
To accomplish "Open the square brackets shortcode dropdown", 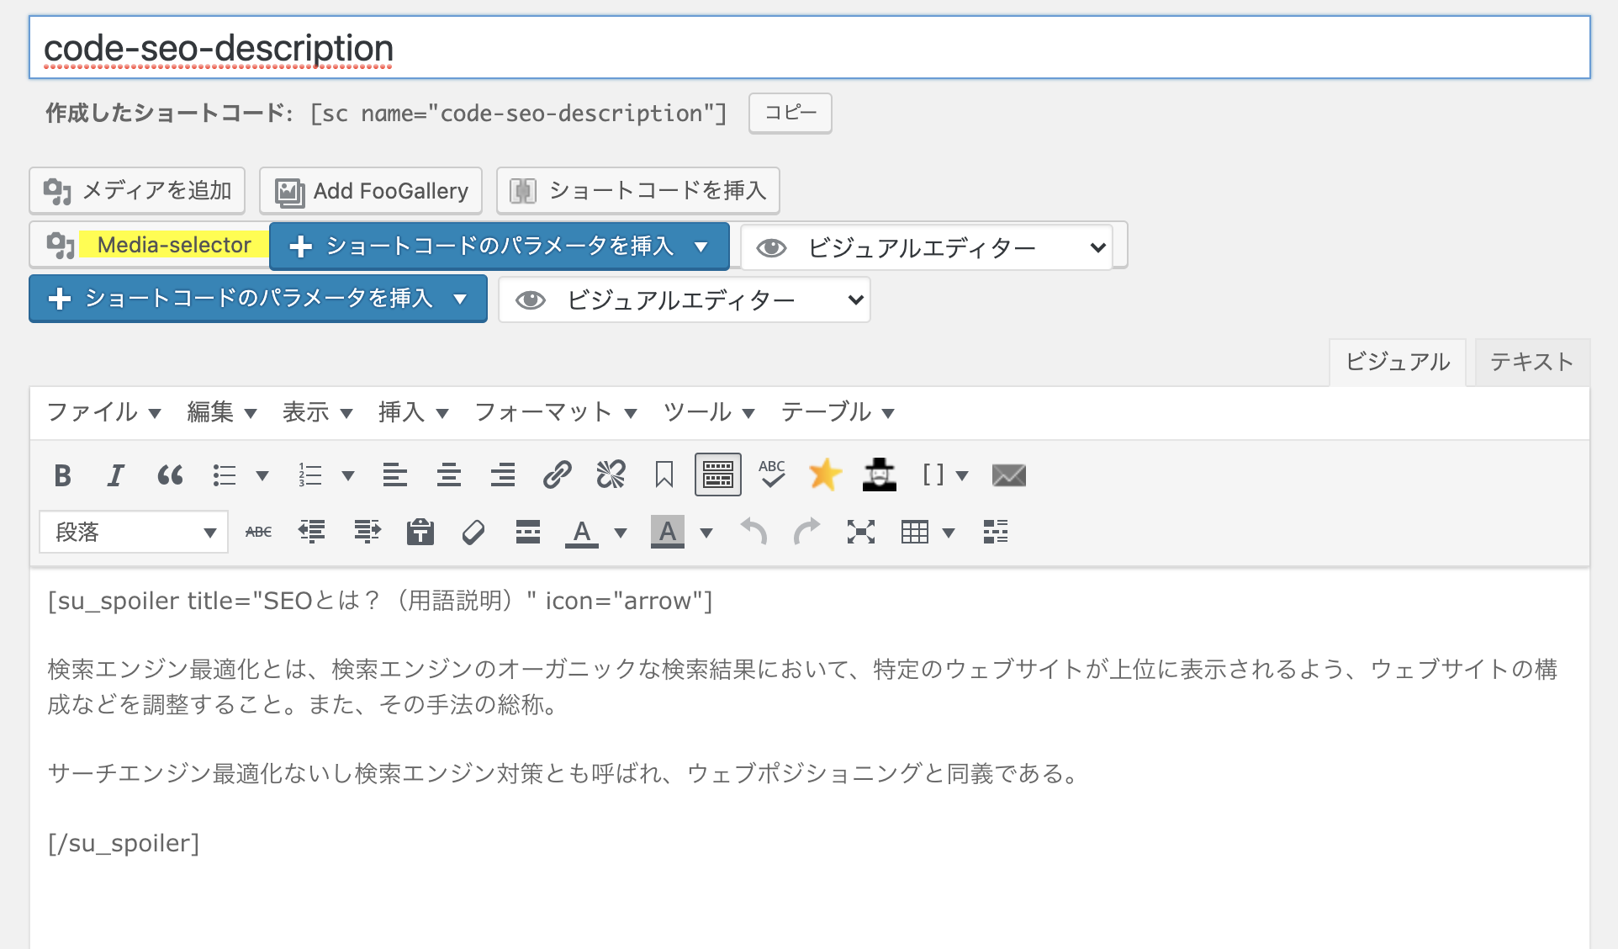I will point(945,475).
